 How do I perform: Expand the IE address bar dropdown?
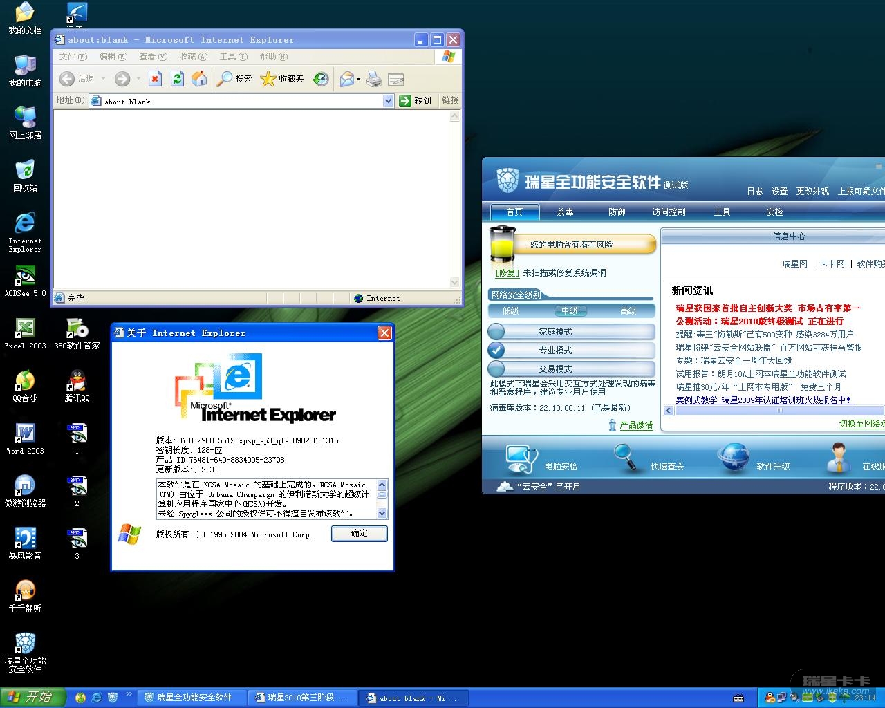[x=388, y=101]
